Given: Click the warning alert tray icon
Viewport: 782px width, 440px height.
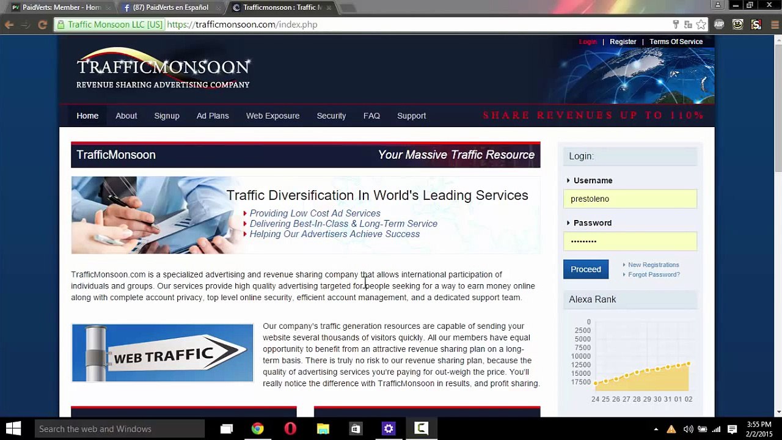Looking at the screenshot, I should tap(671, 429).
